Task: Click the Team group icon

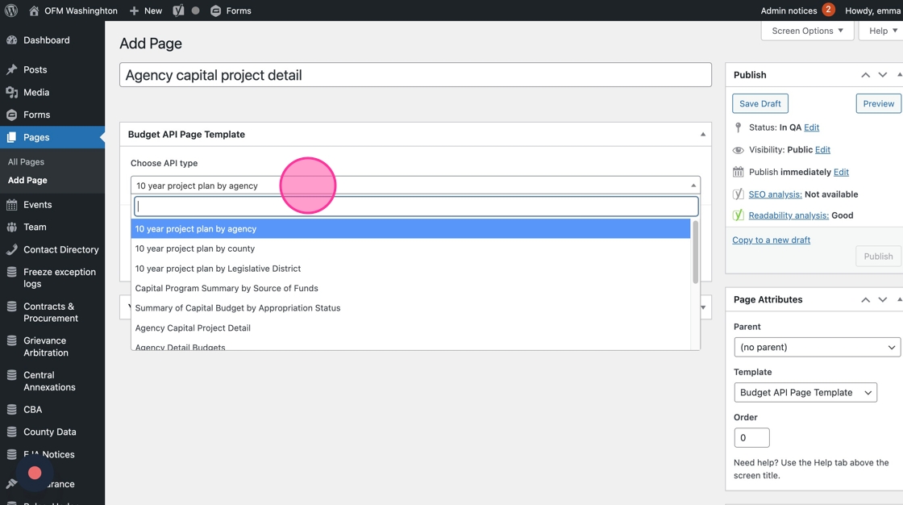Action: pos(11,227)
